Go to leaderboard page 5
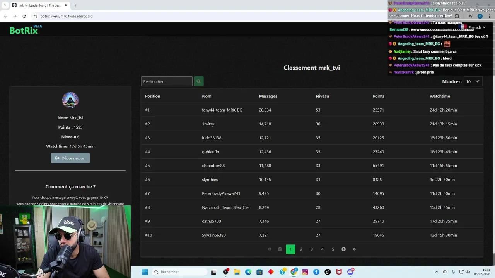Image resolution: width=495 pixels, height=278 pixels. (x=333, y=249)
